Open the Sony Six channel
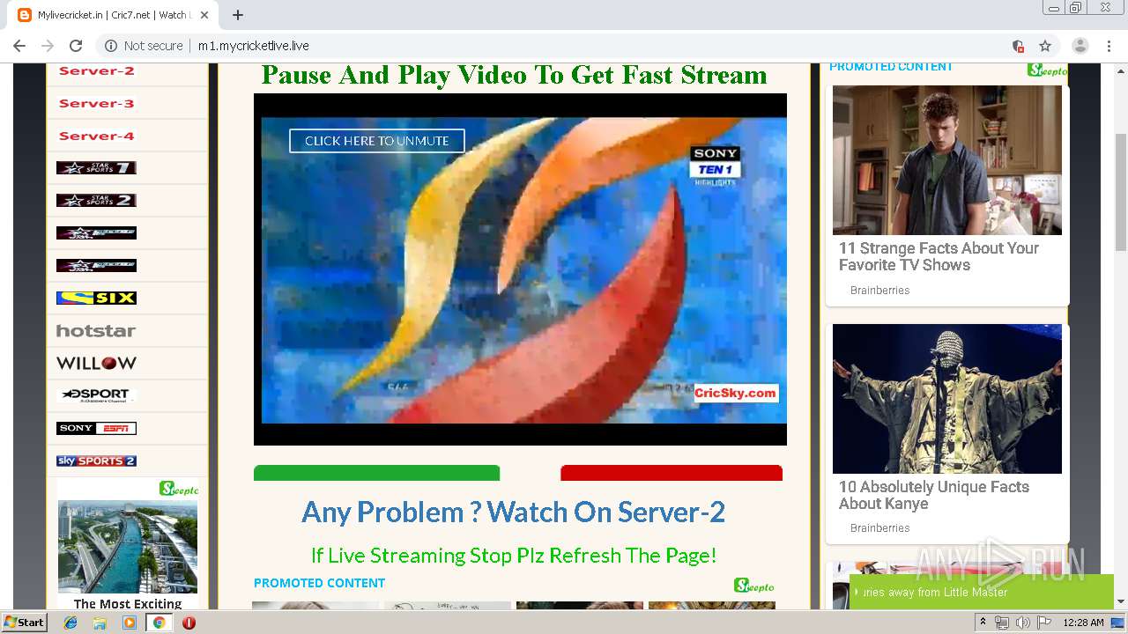Viewport: 1128px width, 634px height. (x=96, y=299)
